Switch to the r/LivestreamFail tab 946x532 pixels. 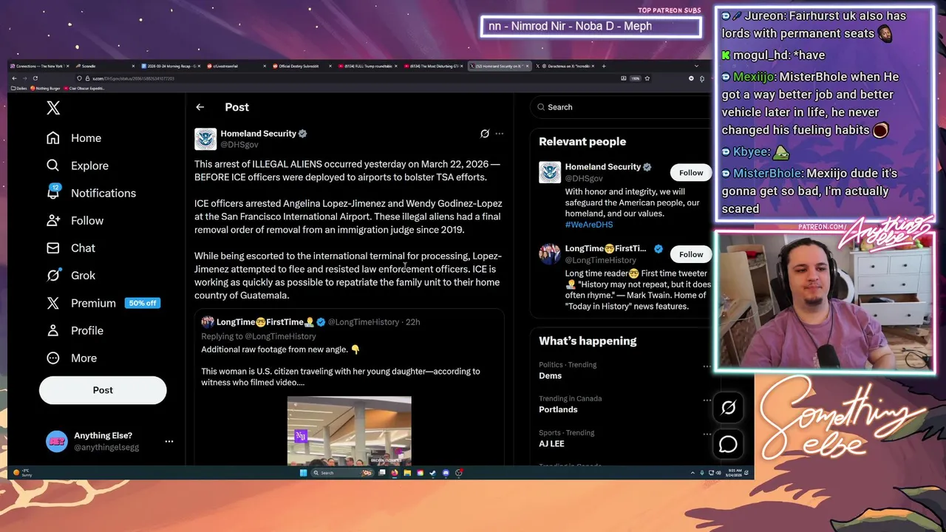pos(235,66)
